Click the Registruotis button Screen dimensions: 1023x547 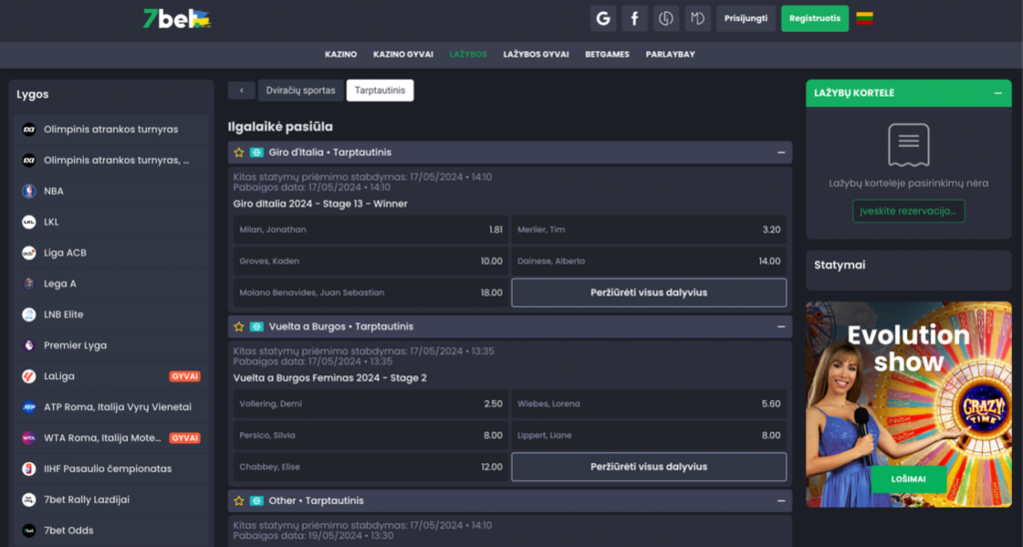(x=815, y=18)
